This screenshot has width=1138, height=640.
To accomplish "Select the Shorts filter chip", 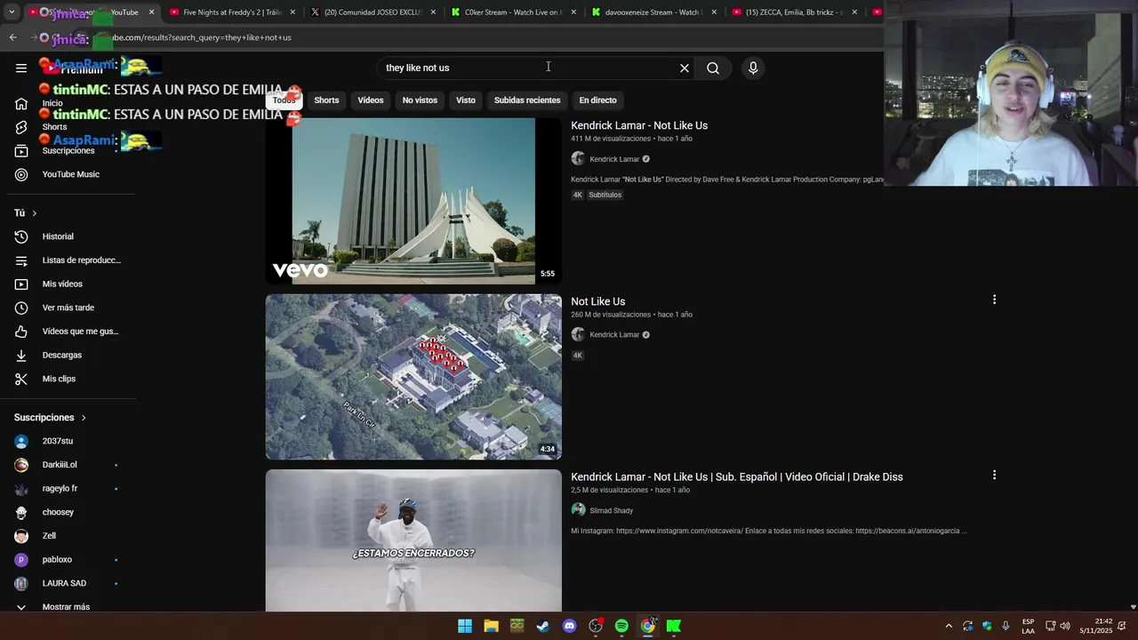I will click(x=326, y=100).
